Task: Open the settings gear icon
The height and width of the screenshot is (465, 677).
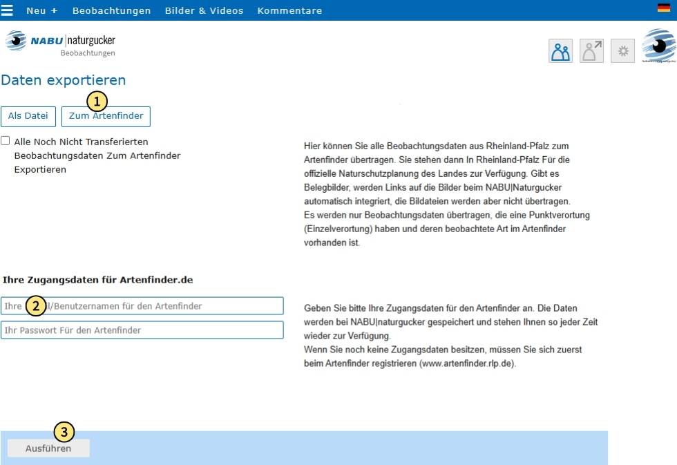Action: coord(622,51)
